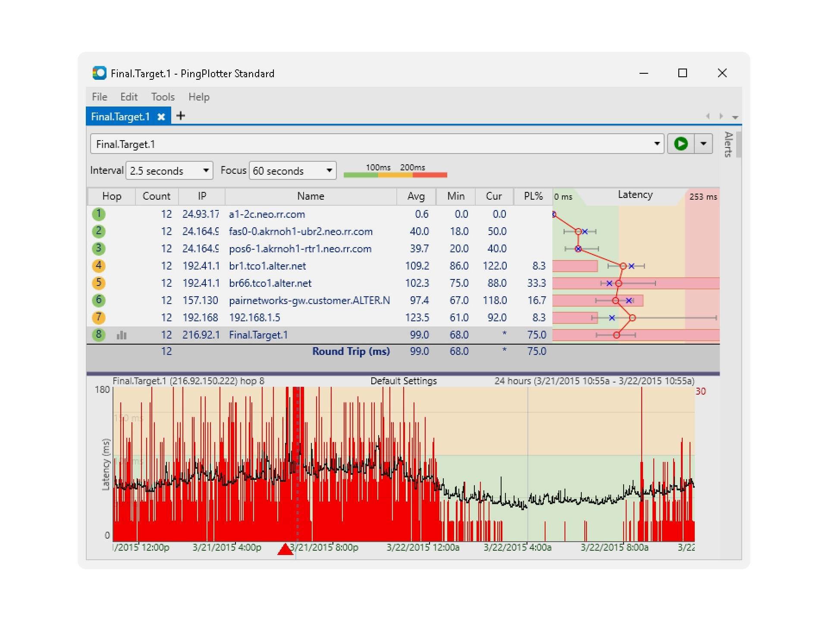Click the right tab-scroll arrow
The width and height of the screenshot is (828, 621).
(721, 116)
